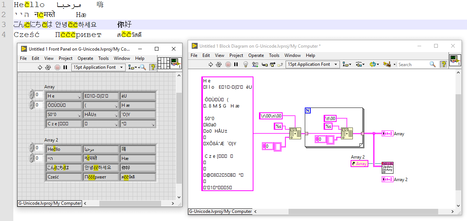Open the 15pt Application Font dropdown
The width and height of the screenshot is (467, 221).
tap(312, 64)
